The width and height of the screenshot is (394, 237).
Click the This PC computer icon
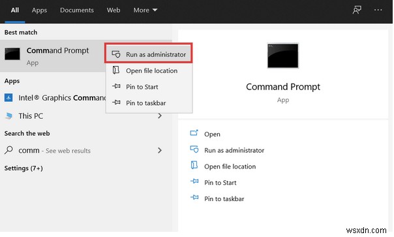[x=9, y=116]
